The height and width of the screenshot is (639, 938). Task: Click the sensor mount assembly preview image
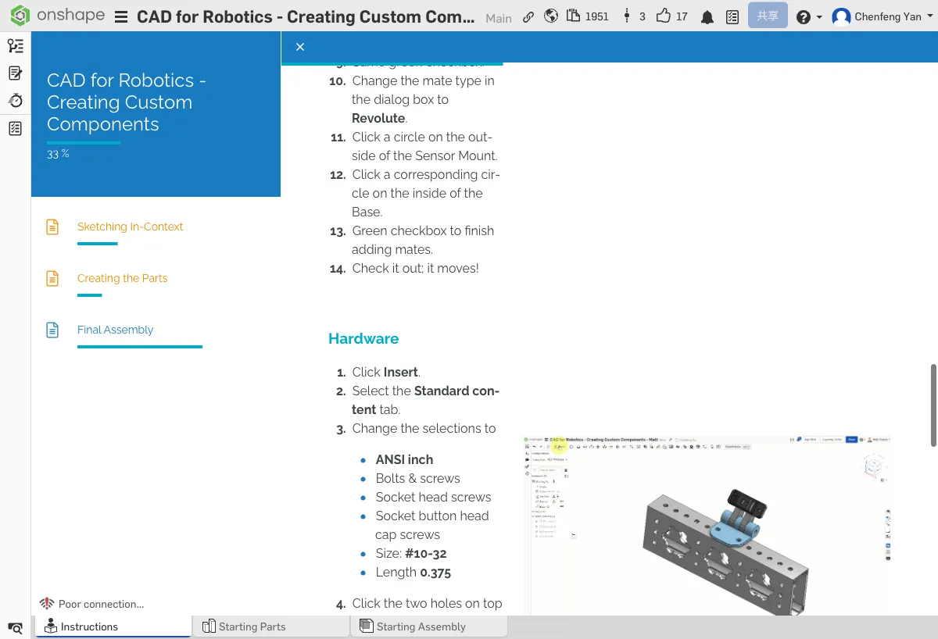pos(707,523)
